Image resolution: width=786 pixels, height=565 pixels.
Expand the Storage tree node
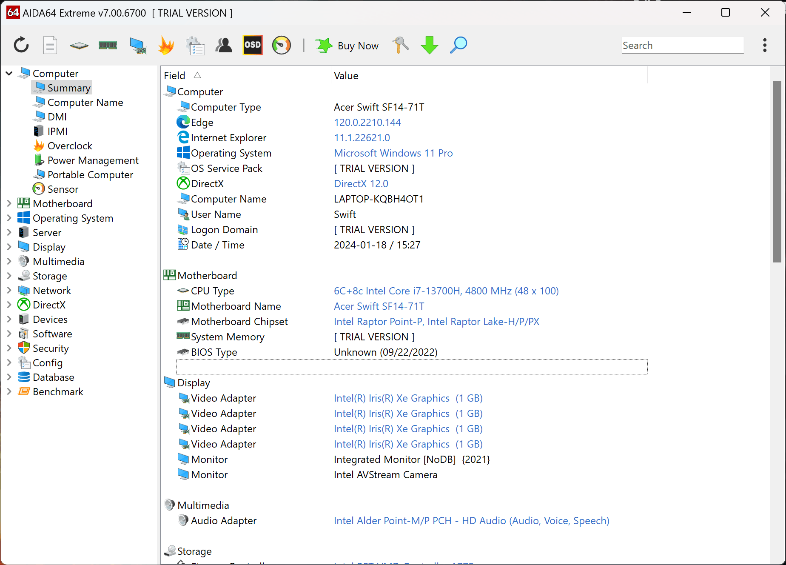[x=9, y=276]
